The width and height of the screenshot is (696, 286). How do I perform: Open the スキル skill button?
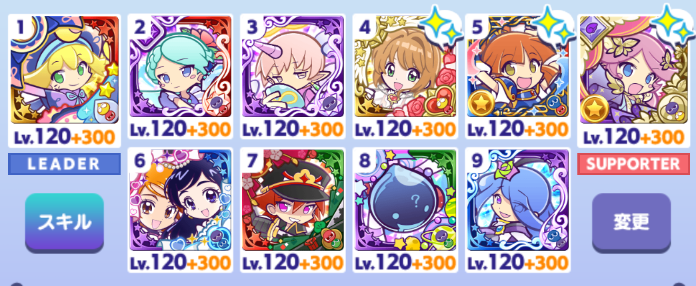tap(65, 222)
